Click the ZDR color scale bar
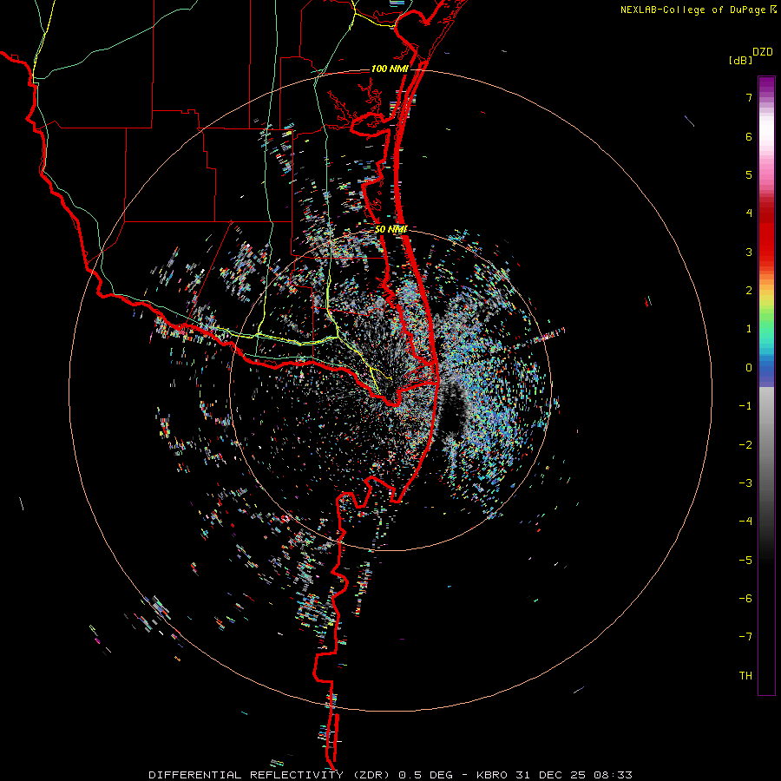Image resolution: width=781 pixels, height=781 pixels. 766,385
